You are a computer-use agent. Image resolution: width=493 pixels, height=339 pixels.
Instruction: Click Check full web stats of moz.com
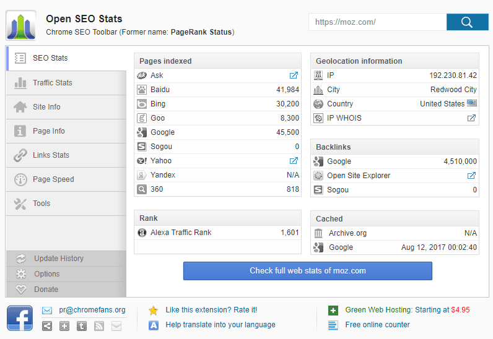coord(307,271)
